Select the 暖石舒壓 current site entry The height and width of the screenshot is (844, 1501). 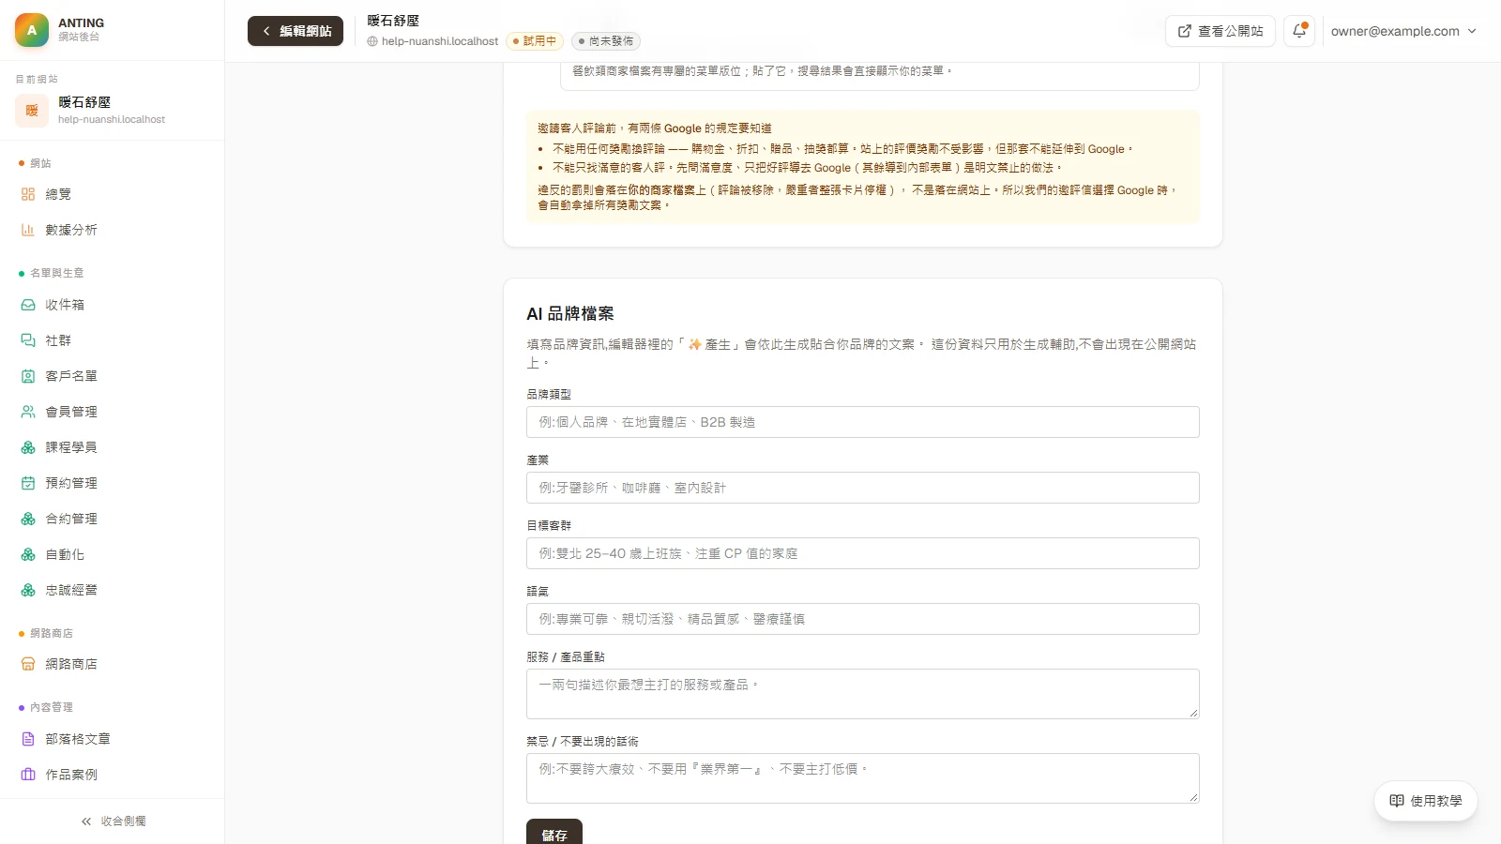tap(113, 110)
